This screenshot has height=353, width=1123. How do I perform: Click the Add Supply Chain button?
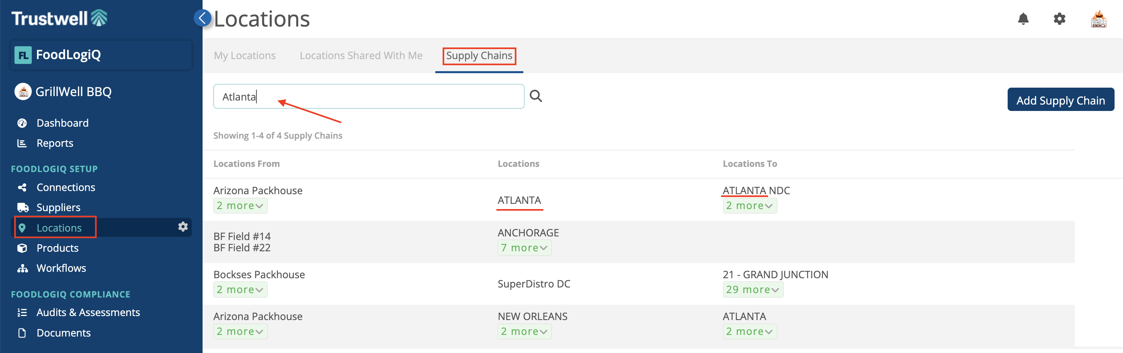[1060, 99]
